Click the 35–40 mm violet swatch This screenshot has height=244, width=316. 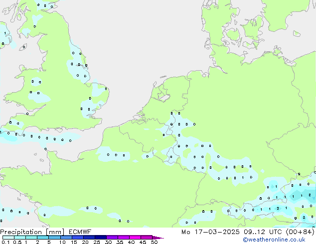coord(123,238)
